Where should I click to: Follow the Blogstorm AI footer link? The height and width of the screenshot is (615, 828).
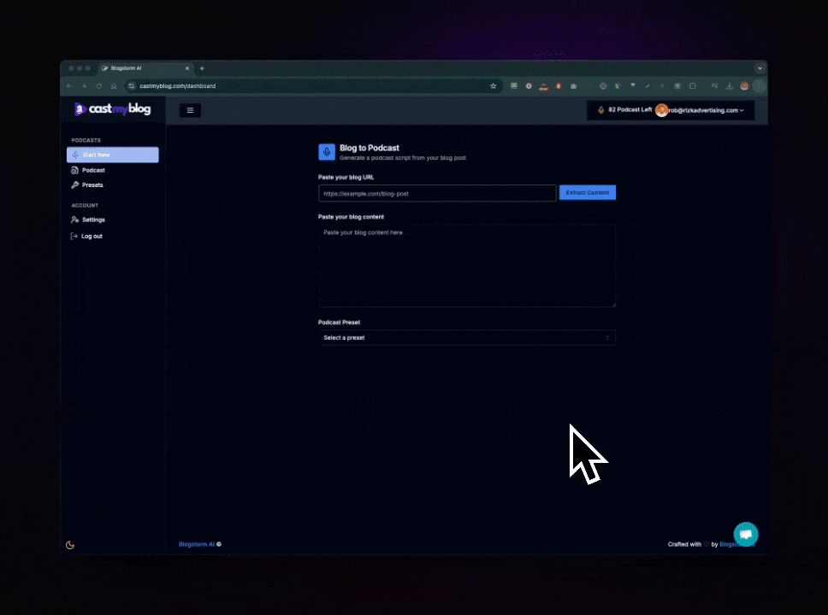(x=197, y=544)
